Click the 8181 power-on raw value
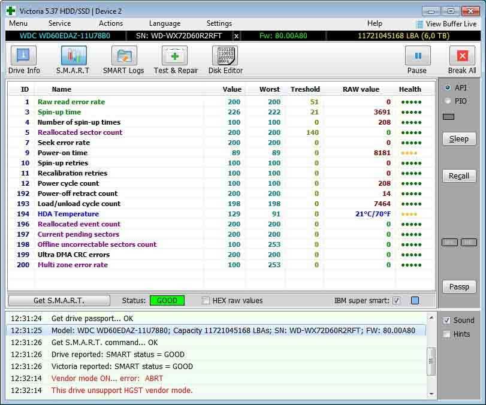486x405 pixels. (382, 153)
